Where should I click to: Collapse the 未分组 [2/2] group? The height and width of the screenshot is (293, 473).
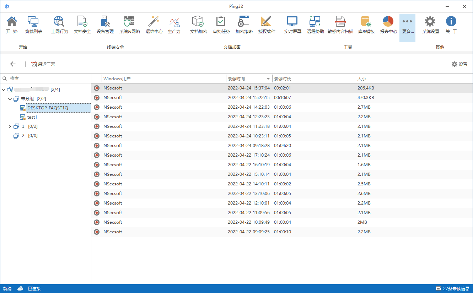10,99
